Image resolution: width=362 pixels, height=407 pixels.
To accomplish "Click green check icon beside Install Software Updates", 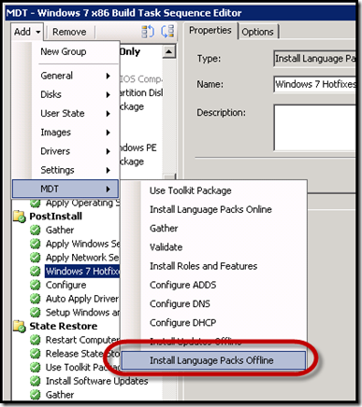I will coord(36,381).
